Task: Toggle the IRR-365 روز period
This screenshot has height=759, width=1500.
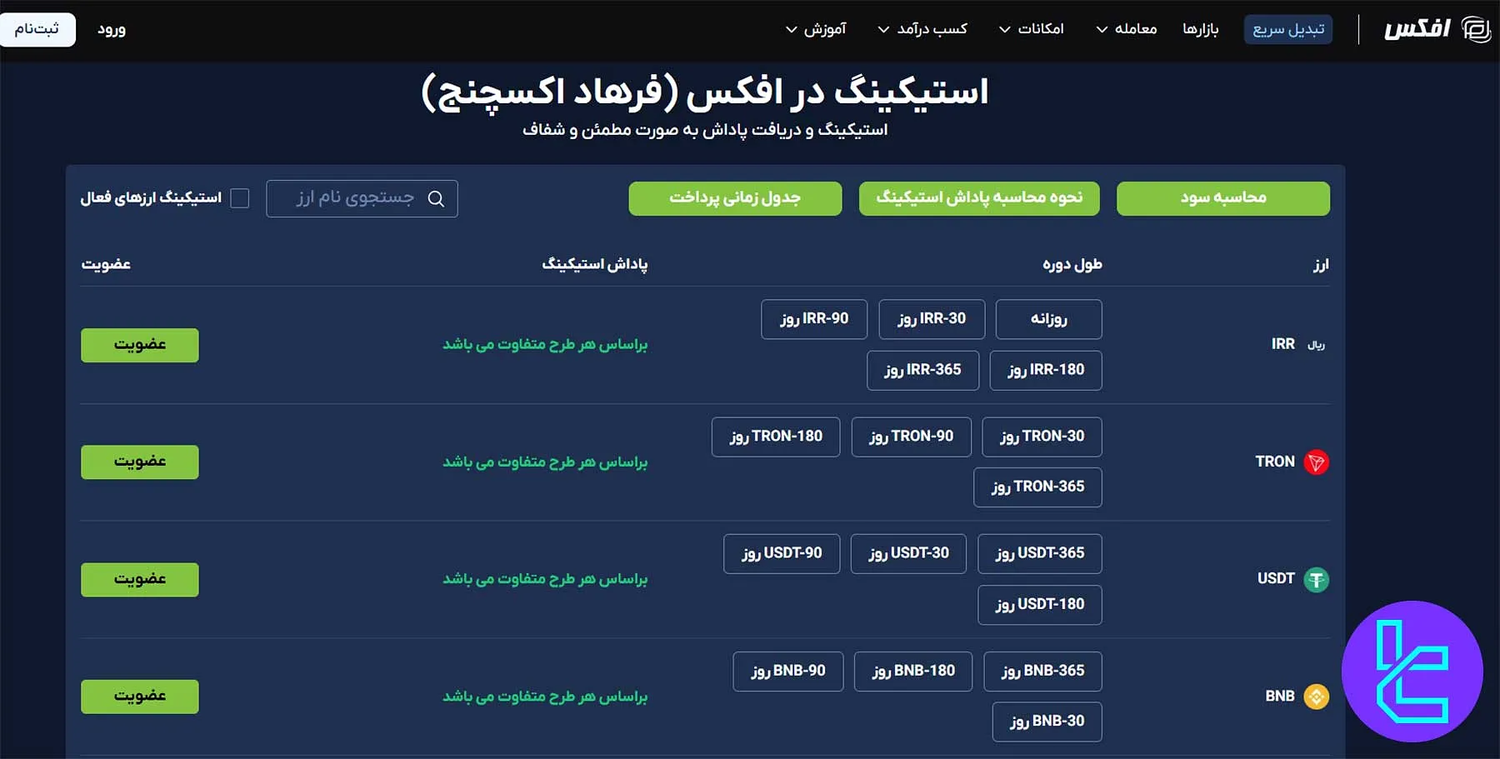Action: pos(922,370)
